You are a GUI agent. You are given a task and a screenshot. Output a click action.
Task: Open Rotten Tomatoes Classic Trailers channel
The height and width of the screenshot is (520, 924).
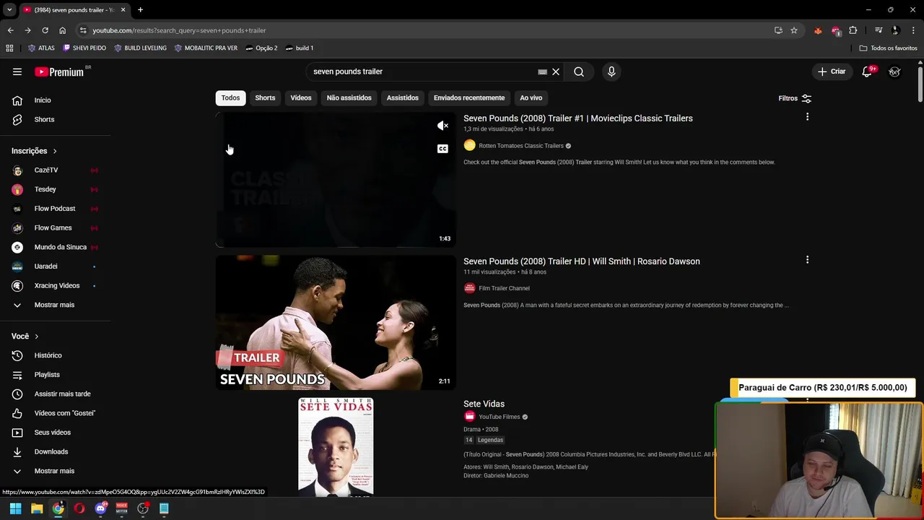click(520, 146)
